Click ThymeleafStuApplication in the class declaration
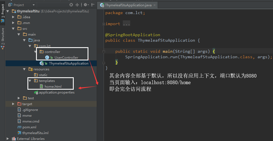Screen dimensions: 273x141 pos(167,40)
